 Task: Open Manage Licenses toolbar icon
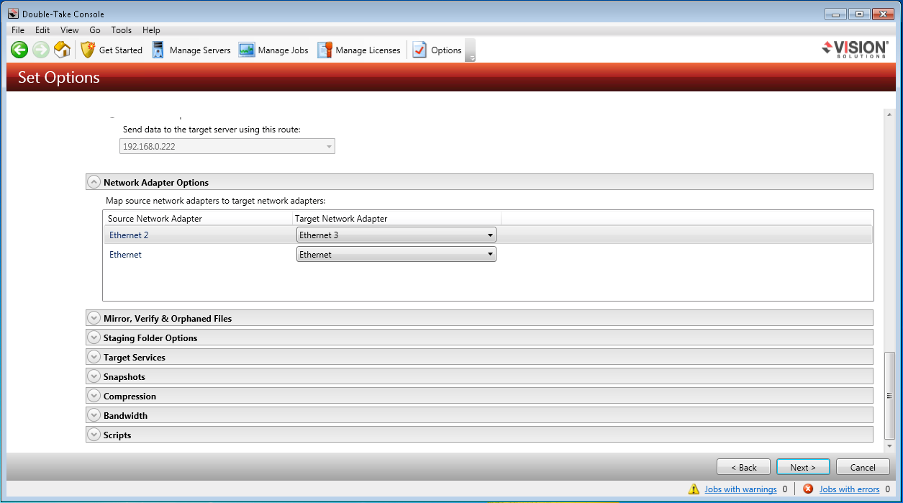(x=325, y=50)
